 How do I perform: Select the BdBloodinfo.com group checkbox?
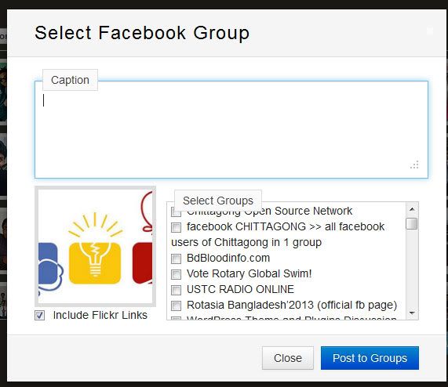(x=176, y=259)
